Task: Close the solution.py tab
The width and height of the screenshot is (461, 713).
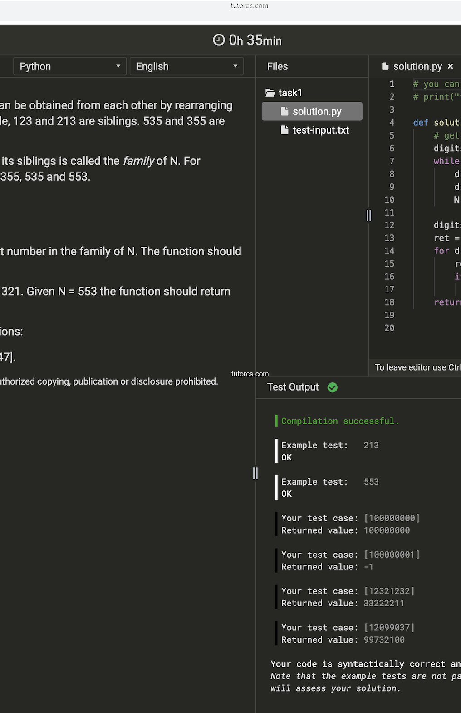Action: tap(450, 66)
